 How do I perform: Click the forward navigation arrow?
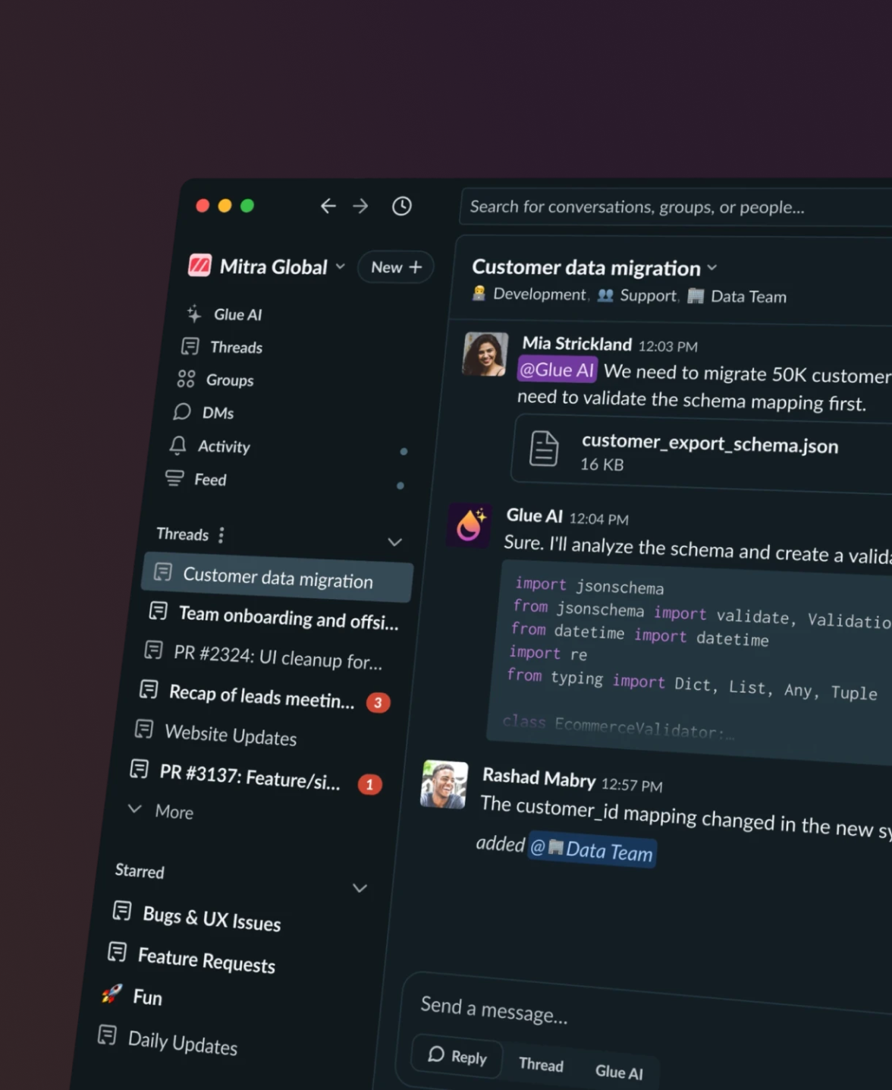pyautogui.click(x=360, y=206)
